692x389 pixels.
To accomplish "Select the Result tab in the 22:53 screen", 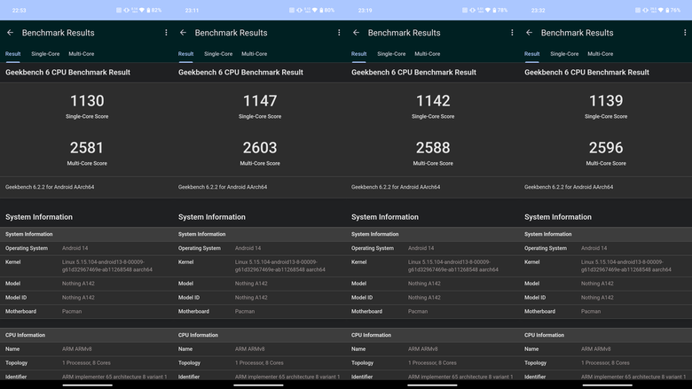I will pos(12,54).
